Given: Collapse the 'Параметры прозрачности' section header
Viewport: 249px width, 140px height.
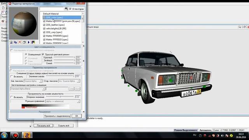Looking at the screenshot, I should [x=45, y=67].
